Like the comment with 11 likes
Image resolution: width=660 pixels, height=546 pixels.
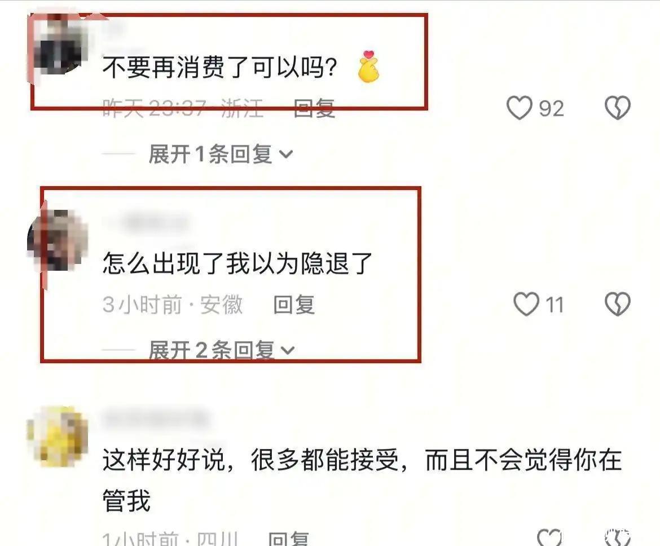click(x=526, y=304)
